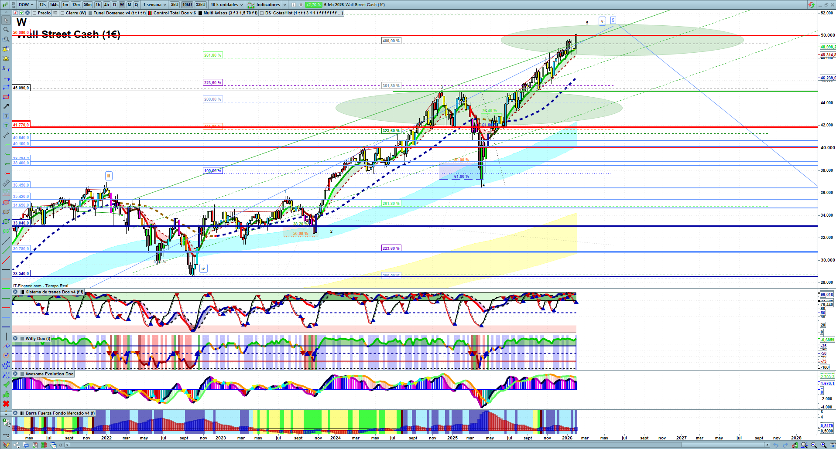The width and height of the screenshot is (836, 449).
Task: Toggle the gray record circle indicator
Action: 301,5
